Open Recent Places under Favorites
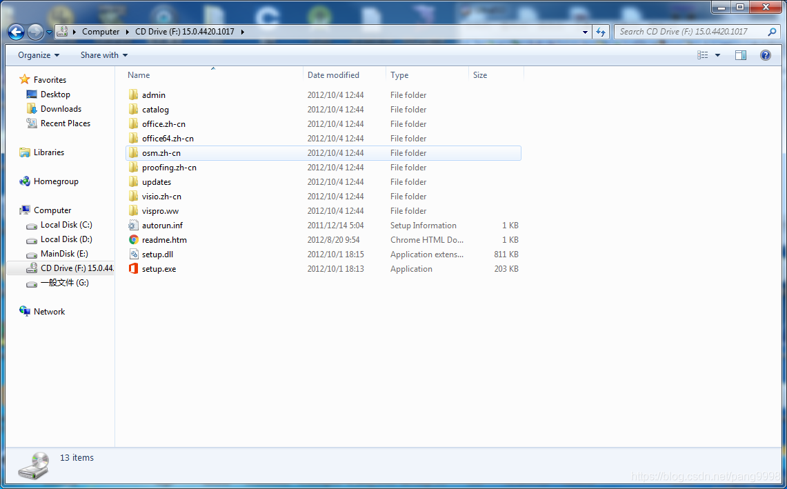 coord(66,123)
